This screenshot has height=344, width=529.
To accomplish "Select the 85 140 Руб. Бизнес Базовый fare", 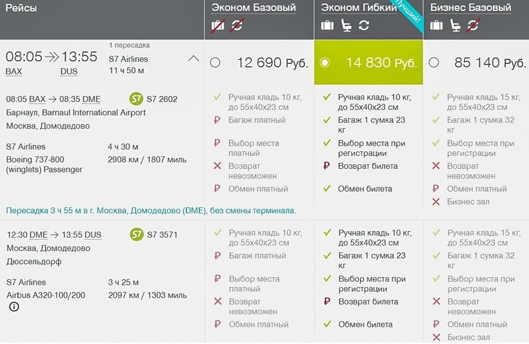I will coord(434,62).
